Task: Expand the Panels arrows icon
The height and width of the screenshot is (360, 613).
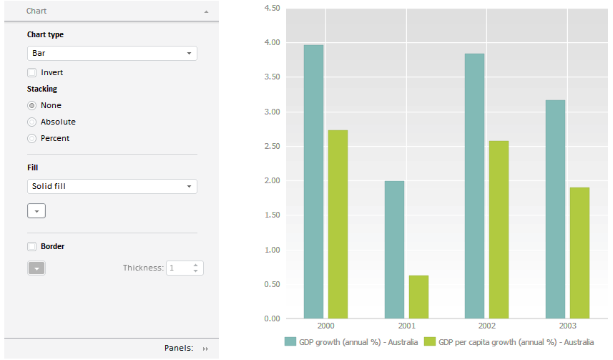Action: [205, 349]
